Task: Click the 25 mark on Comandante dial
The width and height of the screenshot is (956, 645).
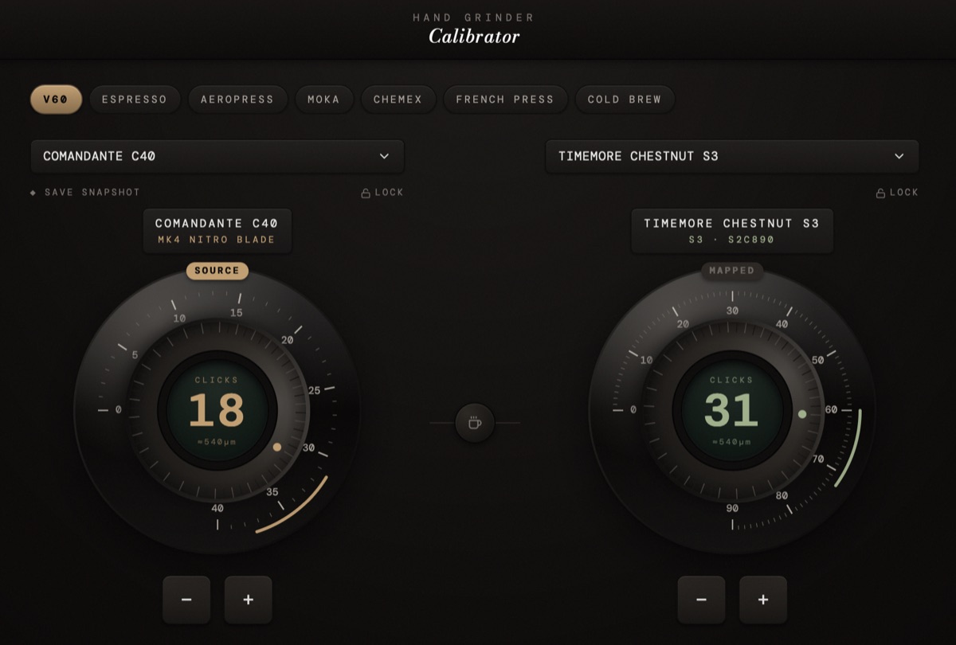Action: pos(315,390)
